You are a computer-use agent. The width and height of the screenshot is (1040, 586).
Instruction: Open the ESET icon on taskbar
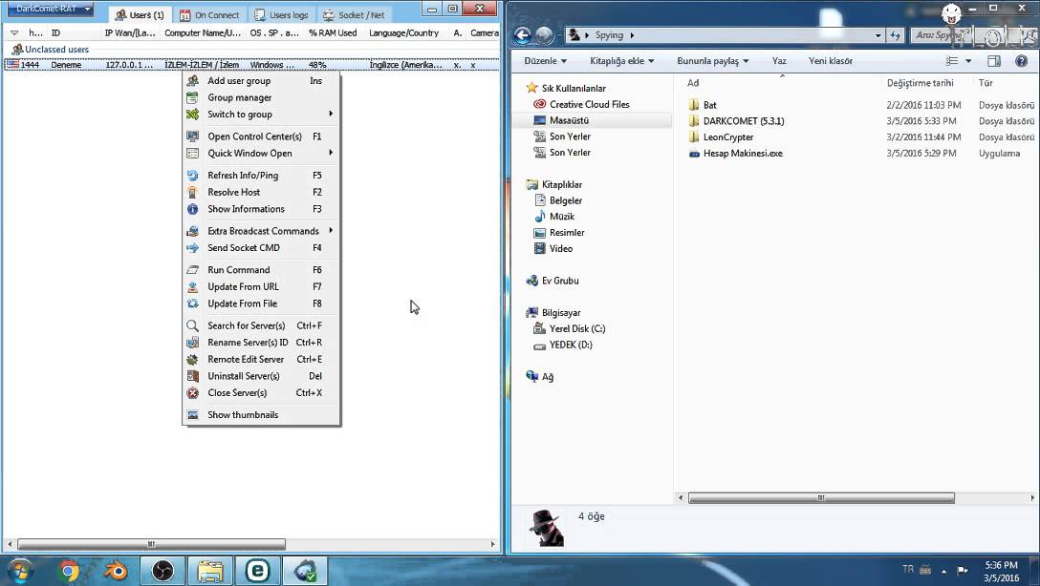(257, 570)
